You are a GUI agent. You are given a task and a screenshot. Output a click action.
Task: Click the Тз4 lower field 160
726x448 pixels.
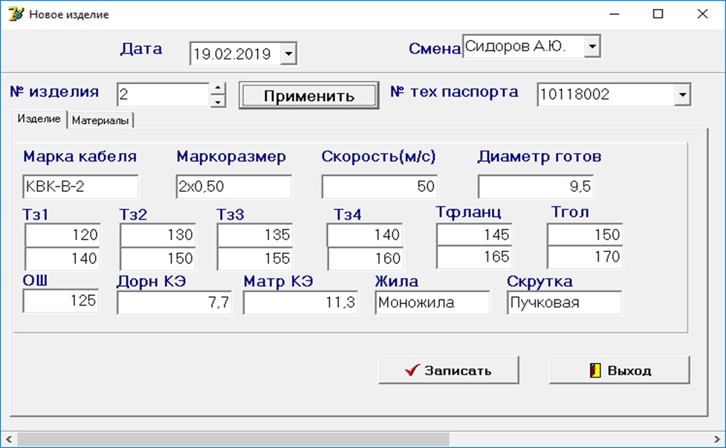[x=364, y=259]
